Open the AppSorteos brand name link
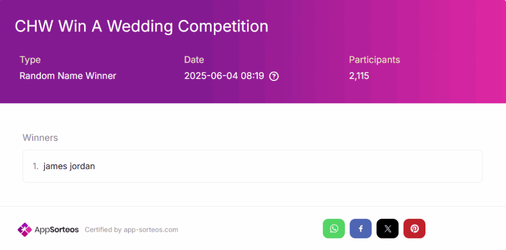Image resolution: width=506 pixels, height=250 pixels. click(56, 230)
